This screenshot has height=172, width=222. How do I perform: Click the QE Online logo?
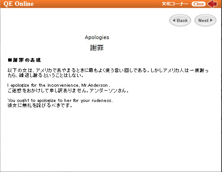click(x=18, y=4)
